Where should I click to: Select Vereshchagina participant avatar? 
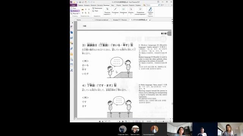[154, 129]
